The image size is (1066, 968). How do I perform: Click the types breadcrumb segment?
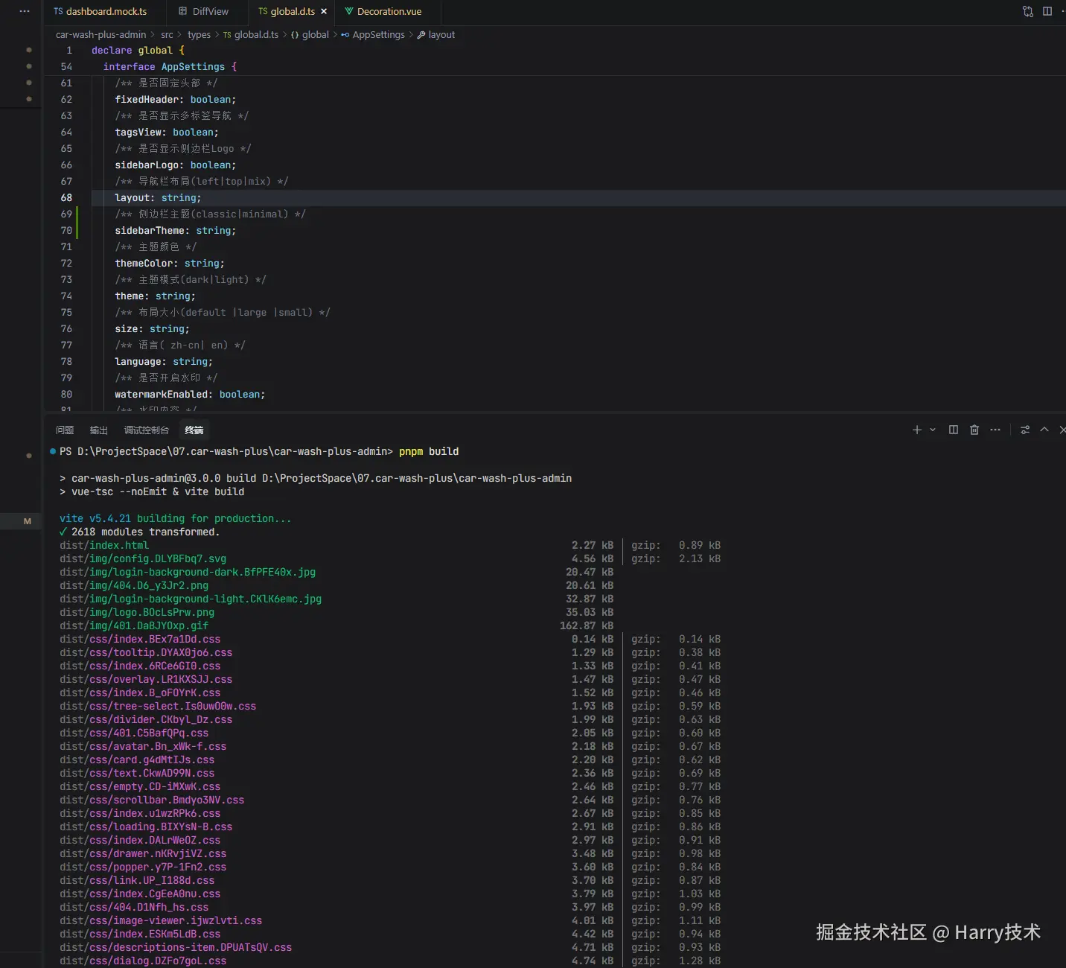(x=199, y=34)
